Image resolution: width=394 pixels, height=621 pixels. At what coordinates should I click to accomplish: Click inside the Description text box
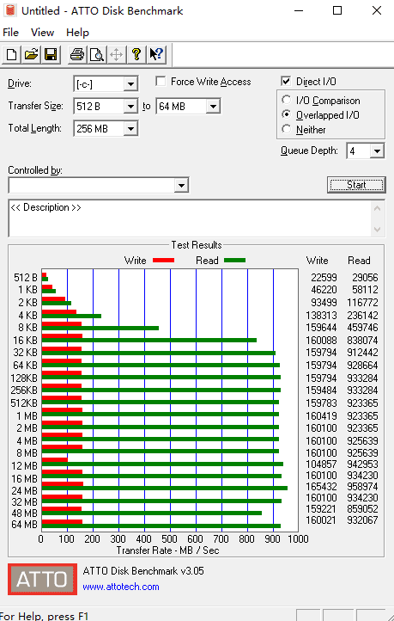[190, 218]
